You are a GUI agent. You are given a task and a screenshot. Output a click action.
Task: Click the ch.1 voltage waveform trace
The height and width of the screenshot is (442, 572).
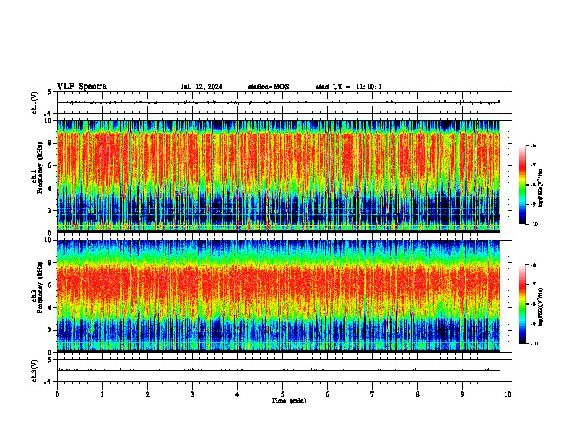(x=279, y=103)
